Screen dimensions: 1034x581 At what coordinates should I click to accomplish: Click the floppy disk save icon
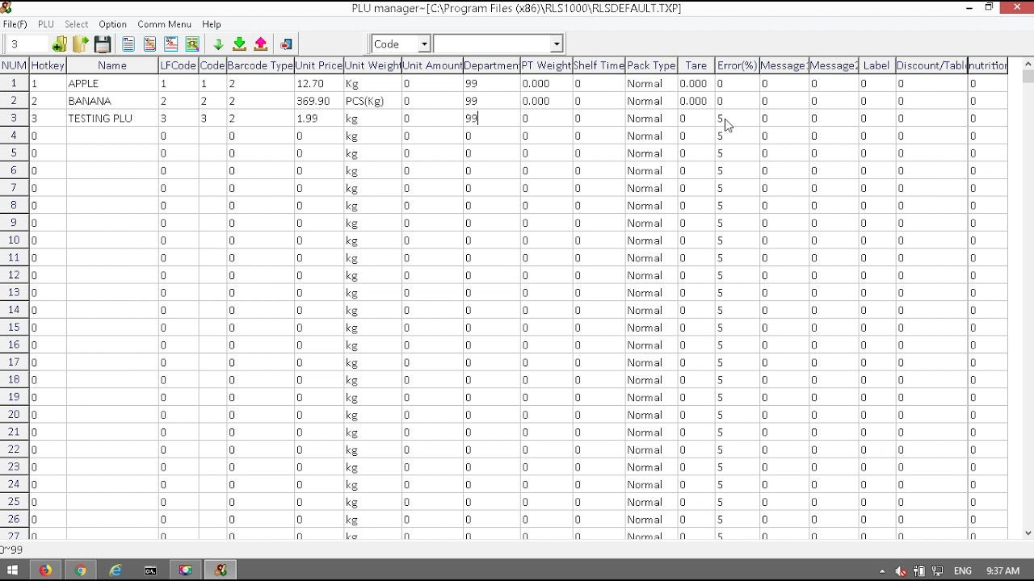coord(103,44)
